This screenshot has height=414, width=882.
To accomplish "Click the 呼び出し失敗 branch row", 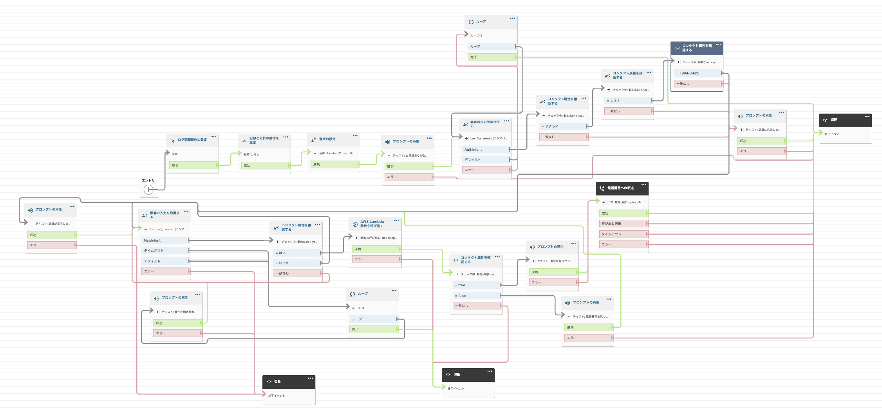I will 624,224.
